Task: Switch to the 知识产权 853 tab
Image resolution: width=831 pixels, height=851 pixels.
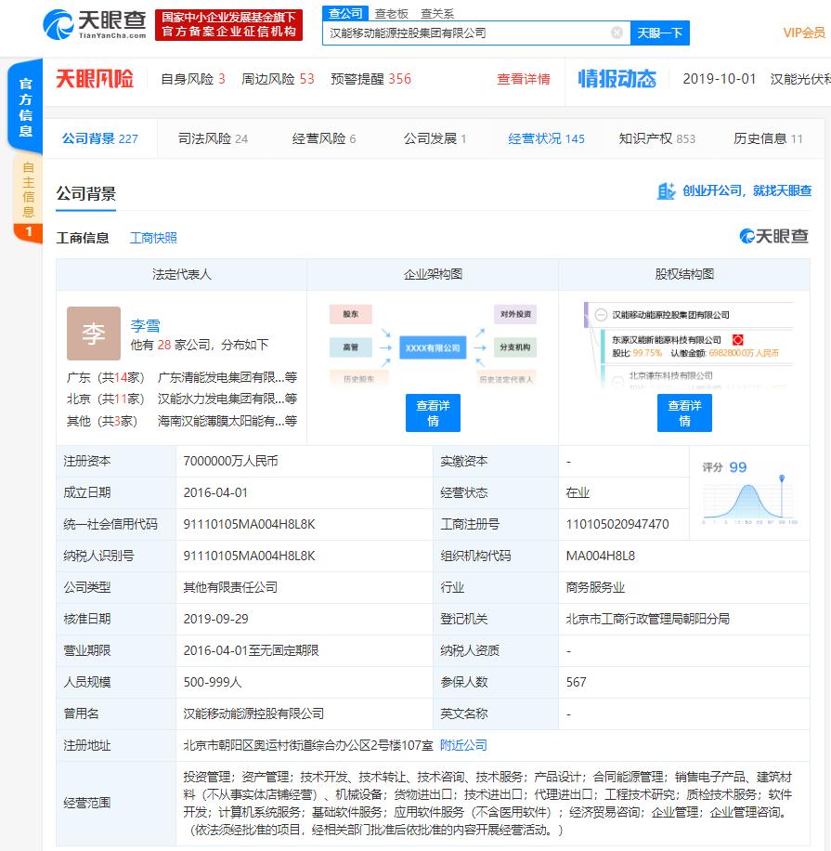Action: [656, 139]
